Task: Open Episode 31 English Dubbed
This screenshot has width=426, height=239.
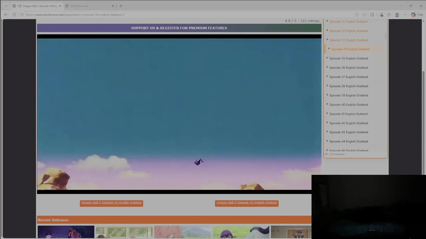Action: tap(348, 22)
